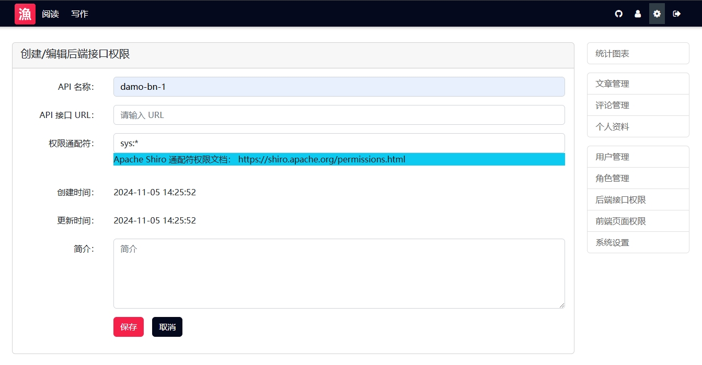
Task: Select 用户管理 in sidebar
Action: [x=638, y=157]
